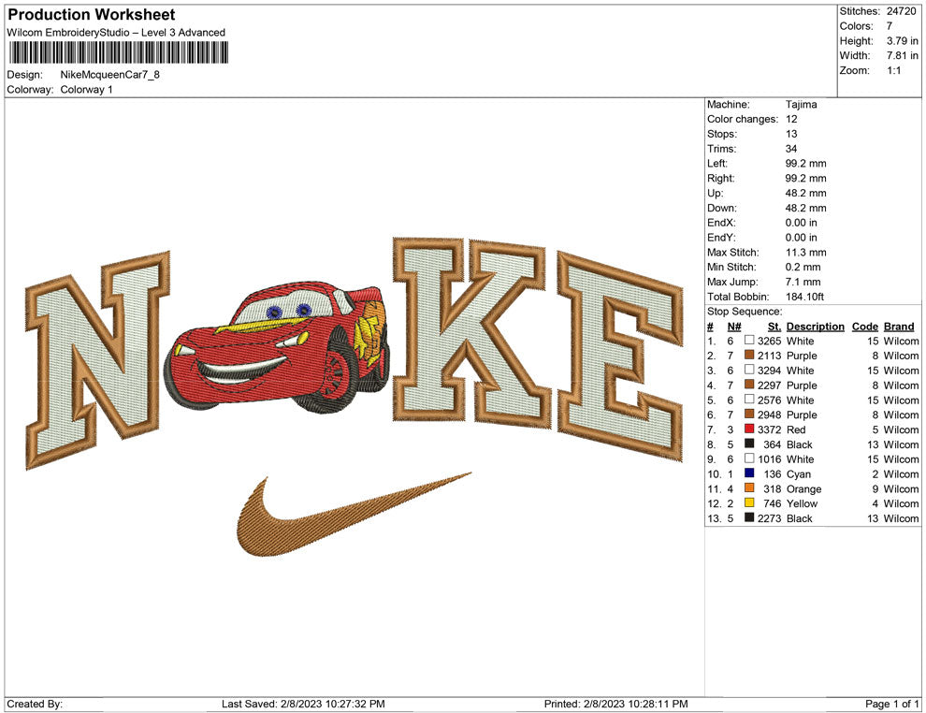Click the Production Worksheet title

pos(91,15)
